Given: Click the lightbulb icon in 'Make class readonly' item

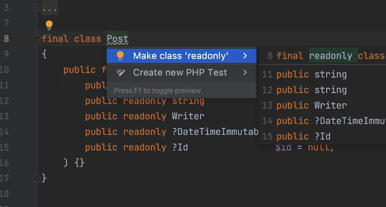Looking at the screenshot, I should pyautogui.click(x=120, y=56).
